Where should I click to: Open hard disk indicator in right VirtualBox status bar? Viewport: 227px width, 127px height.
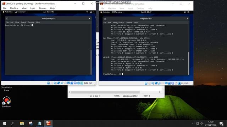tap(146, 83)
